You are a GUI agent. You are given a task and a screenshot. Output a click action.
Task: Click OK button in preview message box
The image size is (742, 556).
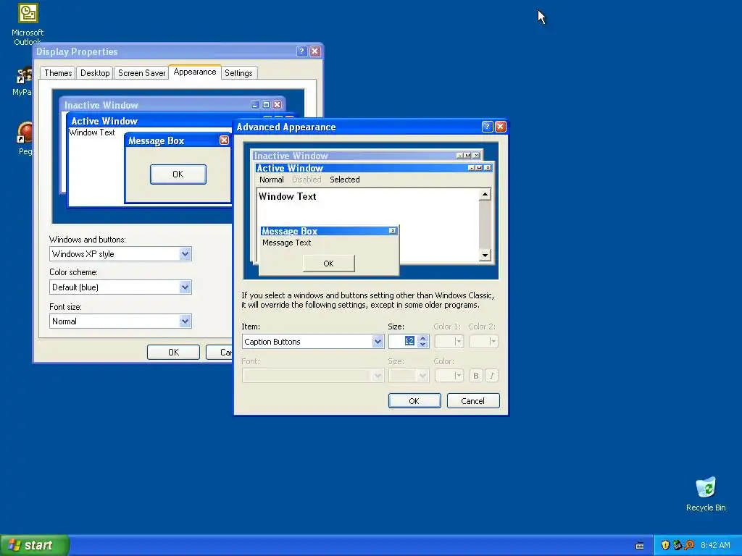tap(328, 264)
